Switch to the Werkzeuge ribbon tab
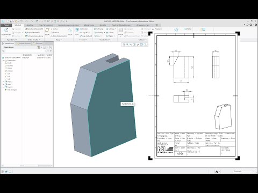The width and height of the screenshot is (258, 193). pyautogui.click(x=89, y=25)
